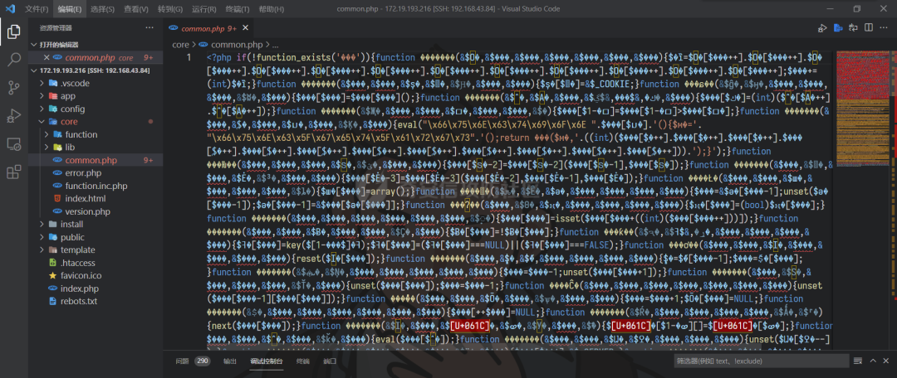Screen dimensions: 897x378
Task: Open 转到(G) menu
Action: point(170,9)
